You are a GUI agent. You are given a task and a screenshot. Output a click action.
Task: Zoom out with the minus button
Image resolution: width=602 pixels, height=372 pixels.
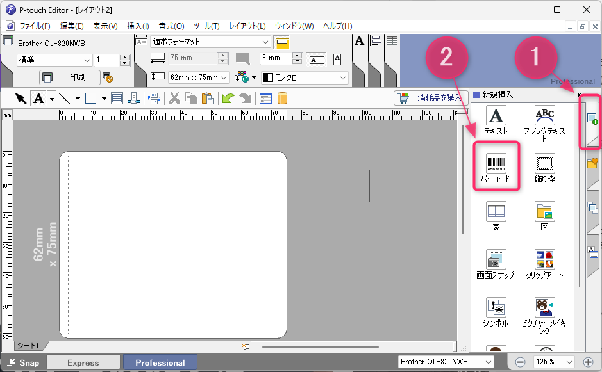tap(520, 362)
